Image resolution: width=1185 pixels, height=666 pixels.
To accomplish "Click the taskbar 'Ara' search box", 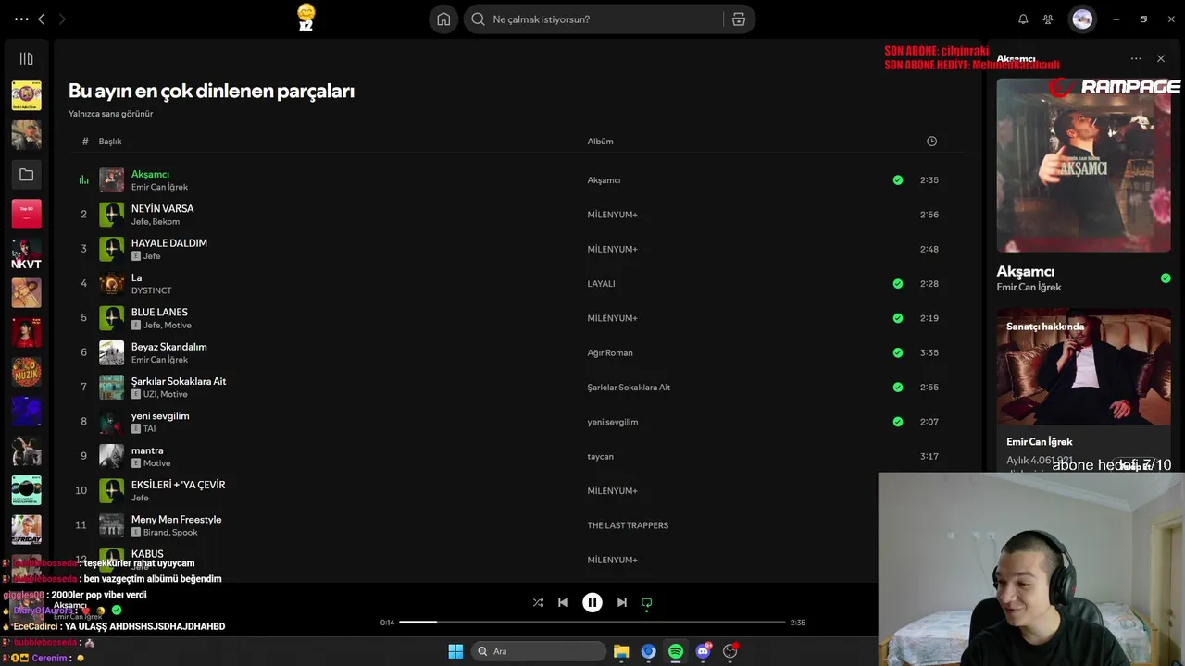I will [539, 651].
